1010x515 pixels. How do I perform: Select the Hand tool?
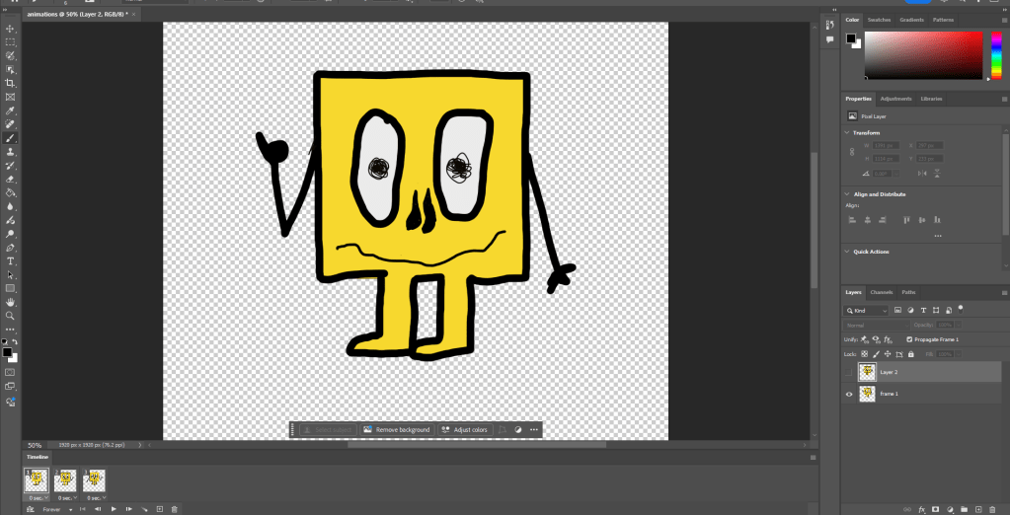10,302
